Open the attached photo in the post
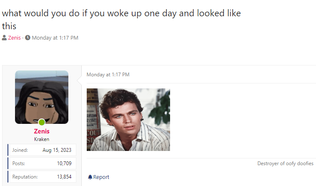Screen dimensions: 316x186 tap(128, 120)
